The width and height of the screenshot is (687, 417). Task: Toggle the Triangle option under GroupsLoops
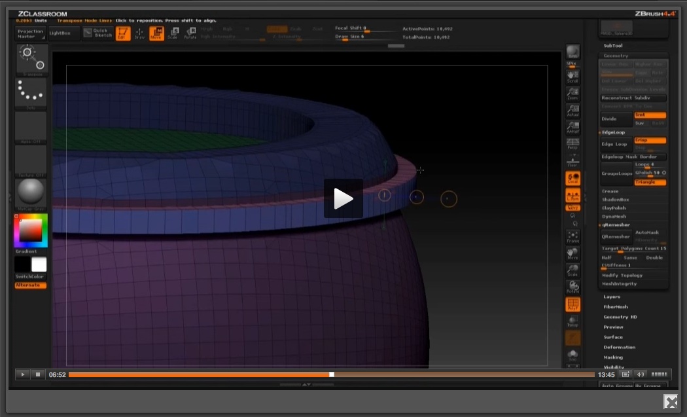pos(650,182)
